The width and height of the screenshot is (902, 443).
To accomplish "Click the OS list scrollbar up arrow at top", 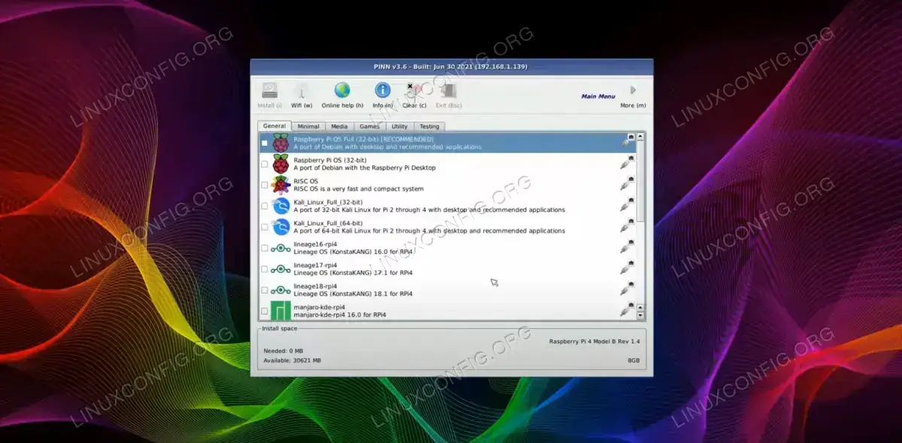I will (x=641, y=137).
